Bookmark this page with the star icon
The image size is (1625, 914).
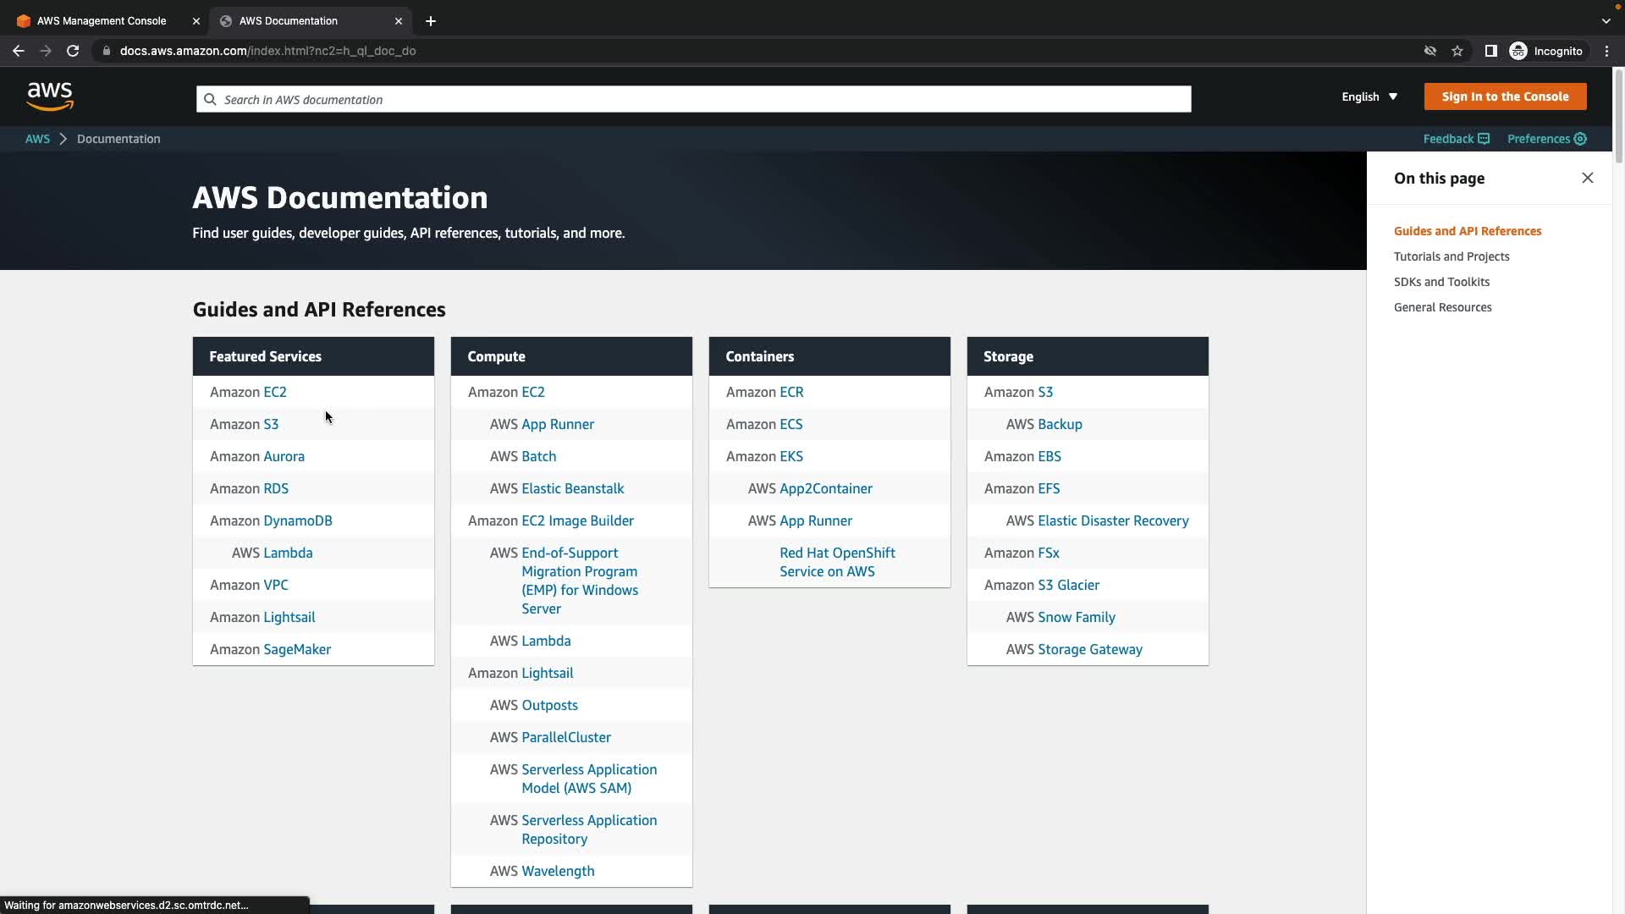coord(1457,51)
